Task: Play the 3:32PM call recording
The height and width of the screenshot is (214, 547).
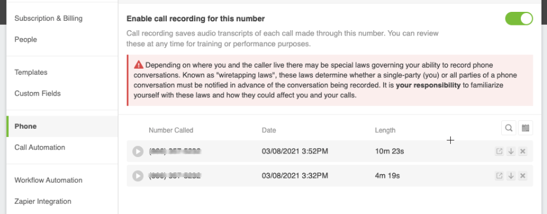Action: pyautogui.click(x=138, y=175)
